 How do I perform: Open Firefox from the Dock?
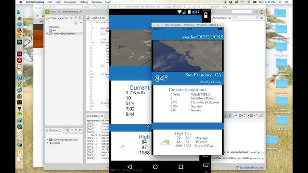pos(19,30)
